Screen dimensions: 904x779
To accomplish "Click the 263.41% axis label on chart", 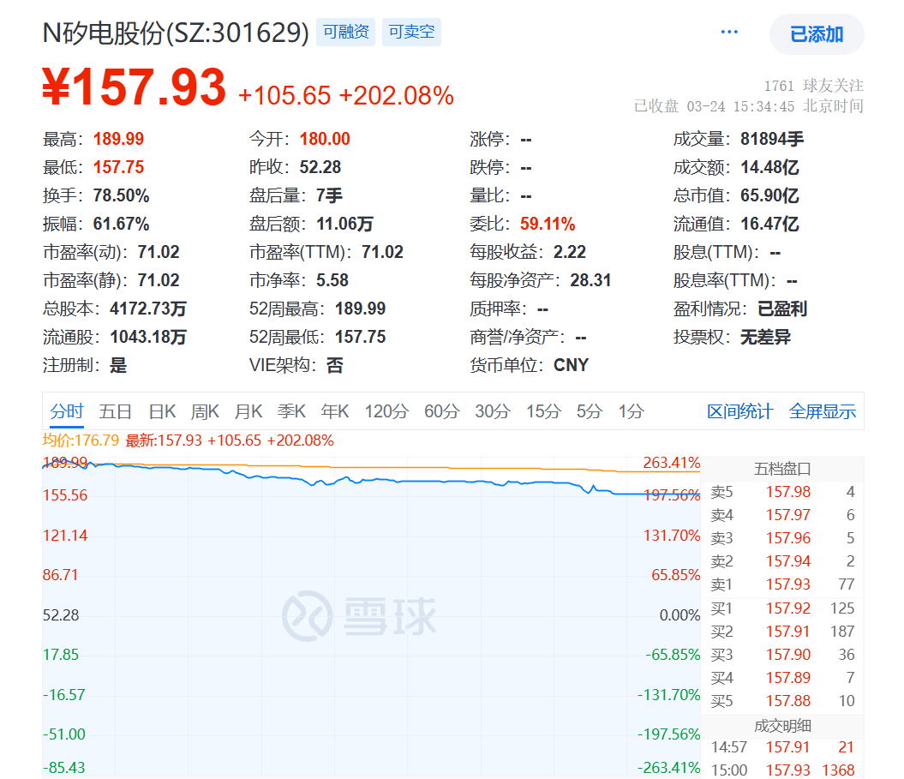I will [x=672, y=463].
